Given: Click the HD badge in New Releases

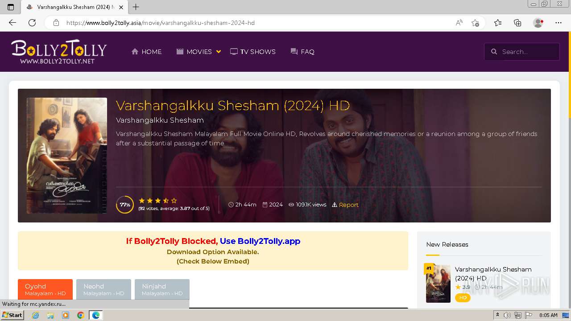Looking at the screenshot, I should click(463, 297).
